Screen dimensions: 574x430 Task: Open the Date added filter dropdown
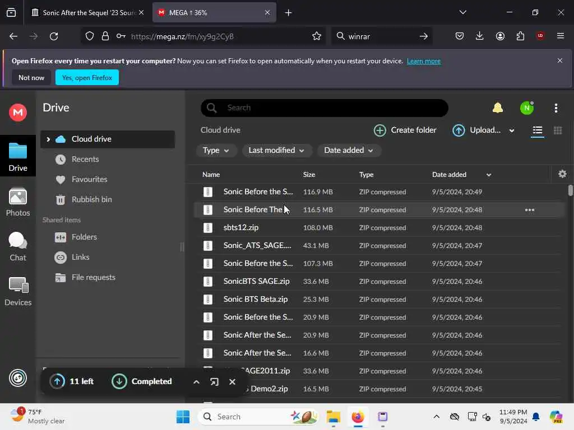coord(349,150)
